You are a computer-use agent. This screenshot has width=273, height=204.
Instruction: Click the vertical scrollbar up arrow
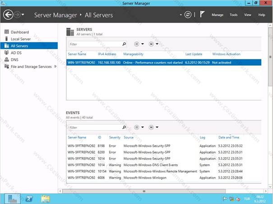[x=270, y=25]
